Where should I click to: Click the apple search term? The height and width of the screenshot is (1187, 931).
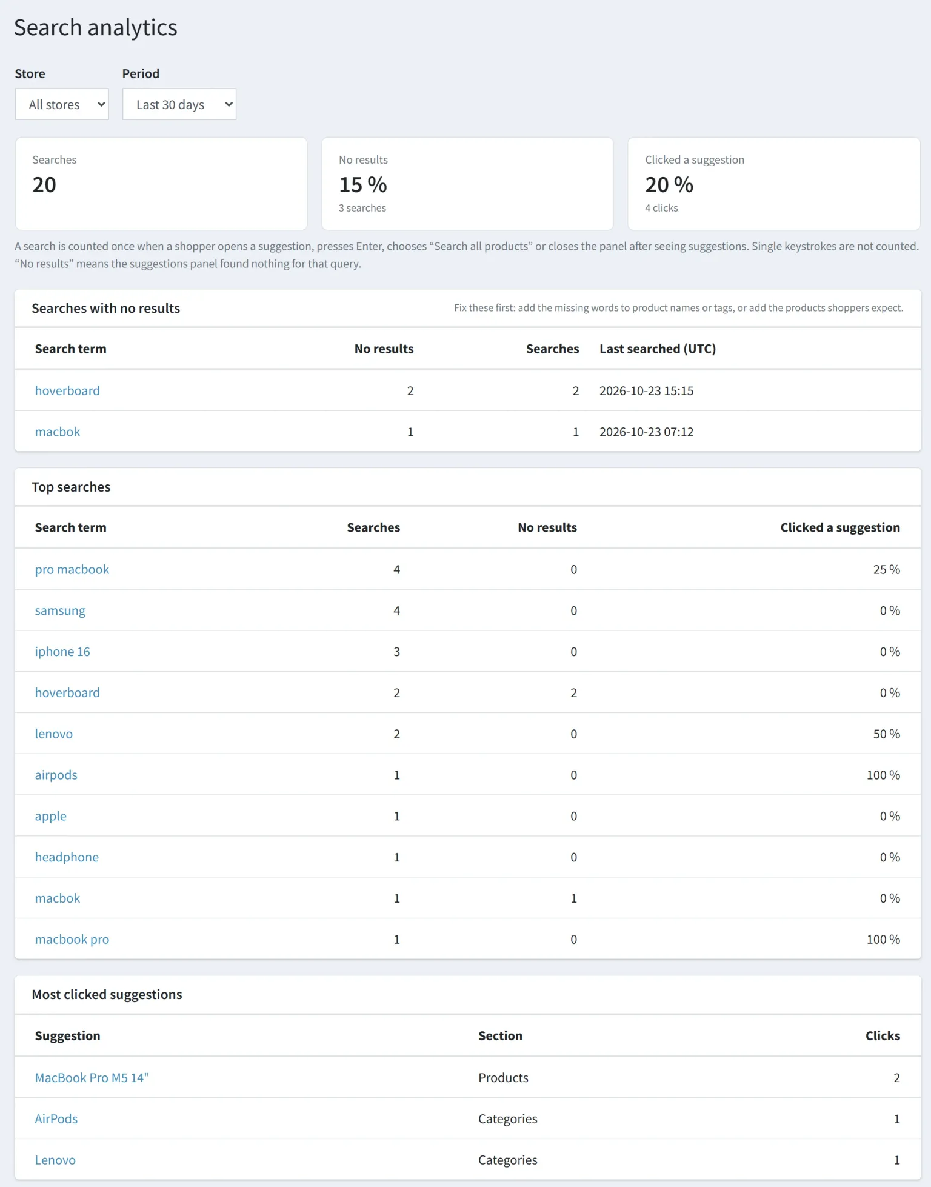point(51,817)
